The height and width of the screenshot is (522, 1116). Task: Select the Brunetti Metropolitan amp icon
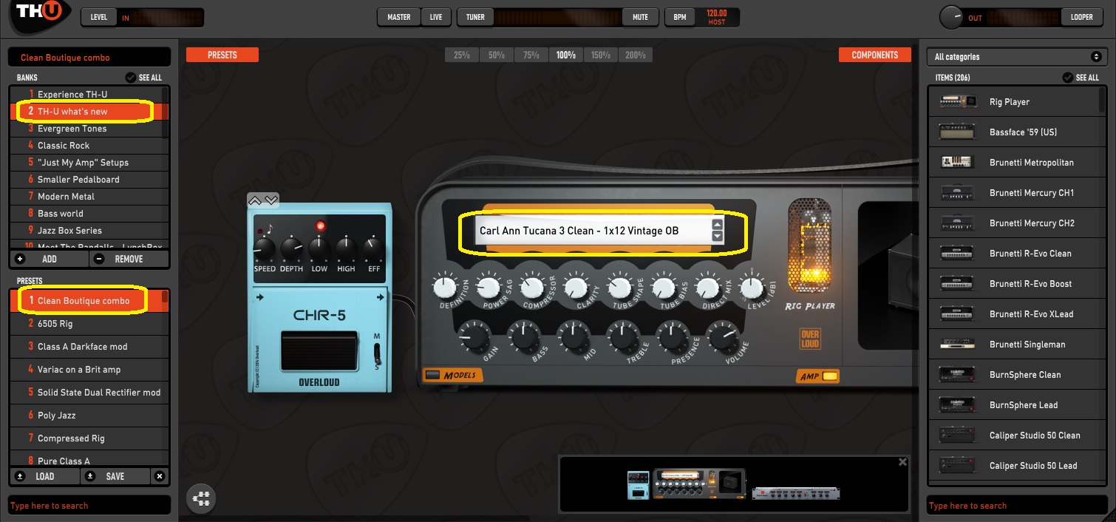959,163
